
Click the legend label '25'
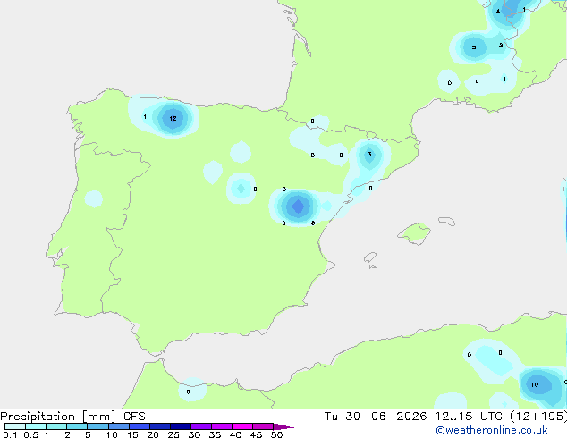[173, 434]
